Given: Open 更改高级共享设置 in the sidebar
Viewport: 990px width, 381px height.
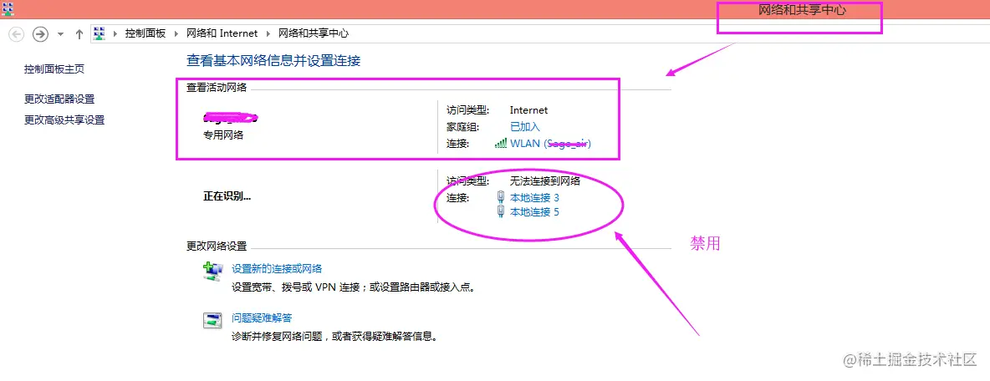Looking at the screenshot, I should pyautogui.click(x=64, y=119).
